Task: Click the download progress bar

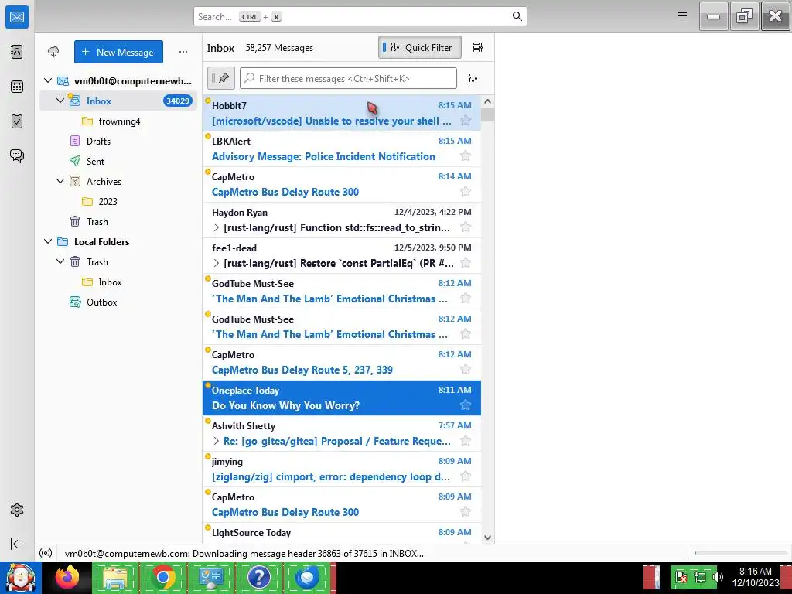Action: click(742, 553)
